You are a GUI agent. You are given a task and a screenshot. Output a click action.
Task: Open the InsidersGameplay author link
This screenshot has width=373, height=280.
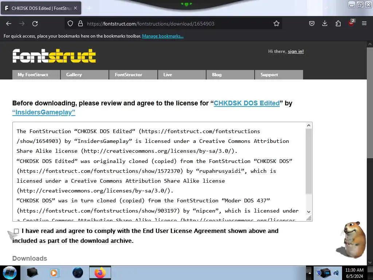44,112
